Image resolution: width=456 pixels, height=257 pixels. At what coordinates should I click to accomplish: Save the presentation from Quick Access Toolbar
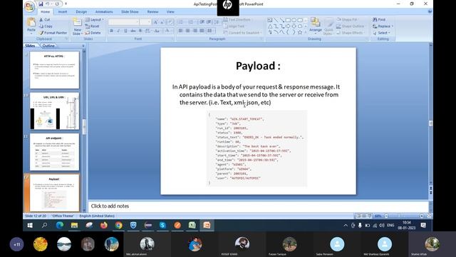pos(41,4)
